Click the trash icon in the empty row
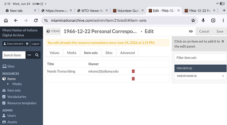This screenshot has width=227, height=125. tap(133, 79)
